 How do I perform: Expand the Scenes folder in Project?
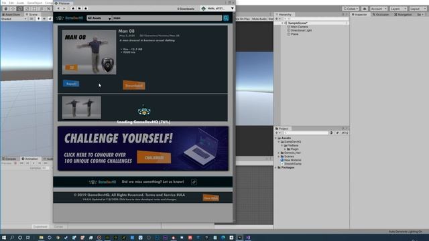pyautogui.click(x=279, y=157)
